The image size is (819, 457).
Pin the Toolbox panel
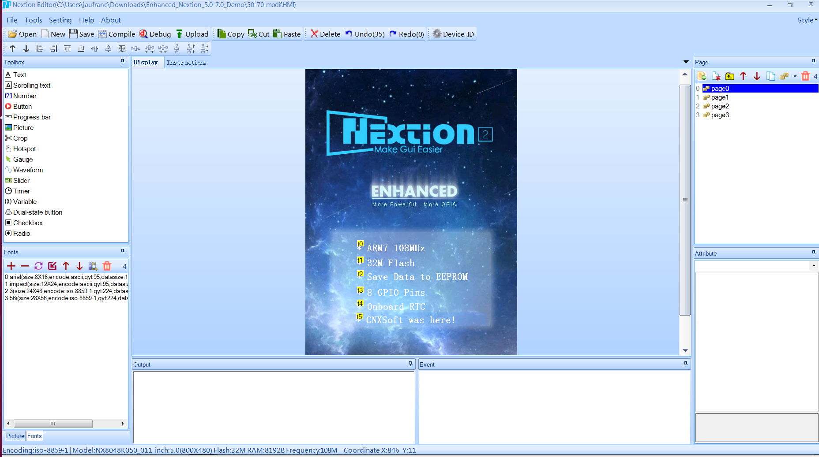tap(123, 62)
